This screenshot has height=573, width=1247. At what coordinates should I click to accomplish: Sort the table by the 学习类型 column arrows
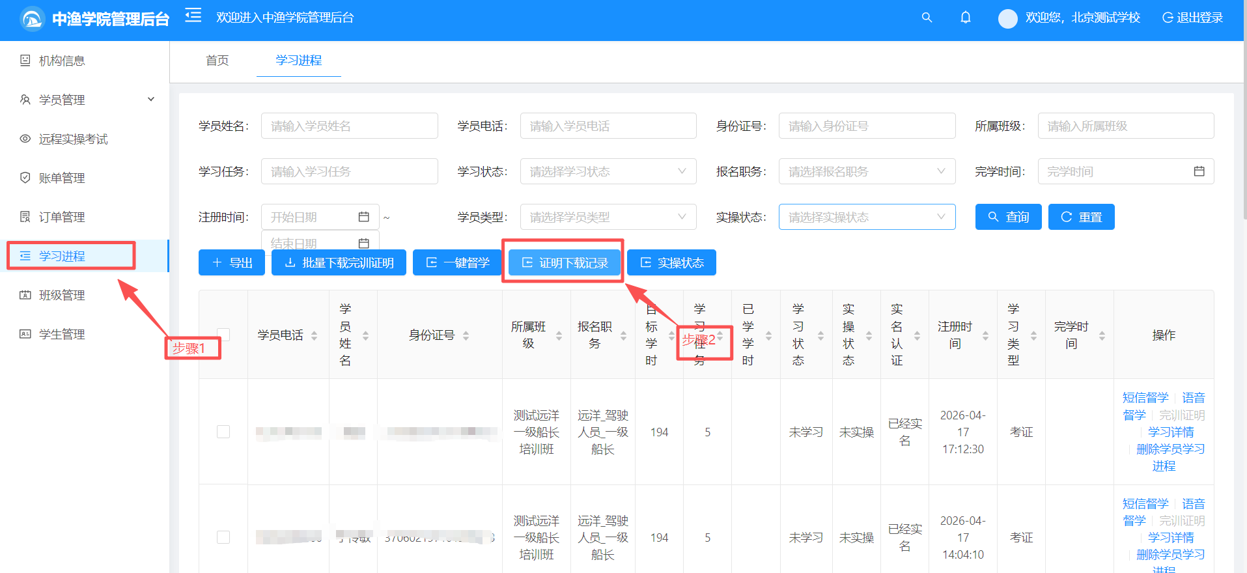[x=1033, y=335]
